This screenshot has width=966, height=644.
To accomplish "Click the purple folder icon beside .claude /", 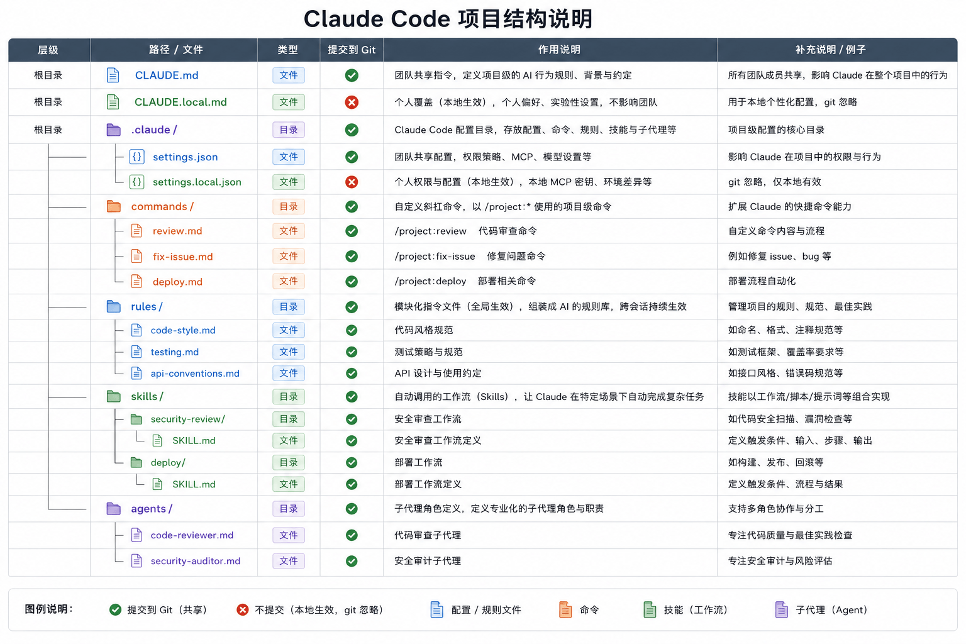I will pos(113,130).
